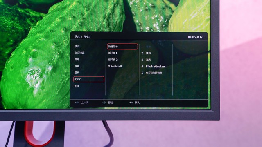Click the 确认 confirm label
The height and width of the screenshot is (147, 262).
click(137, 102)
